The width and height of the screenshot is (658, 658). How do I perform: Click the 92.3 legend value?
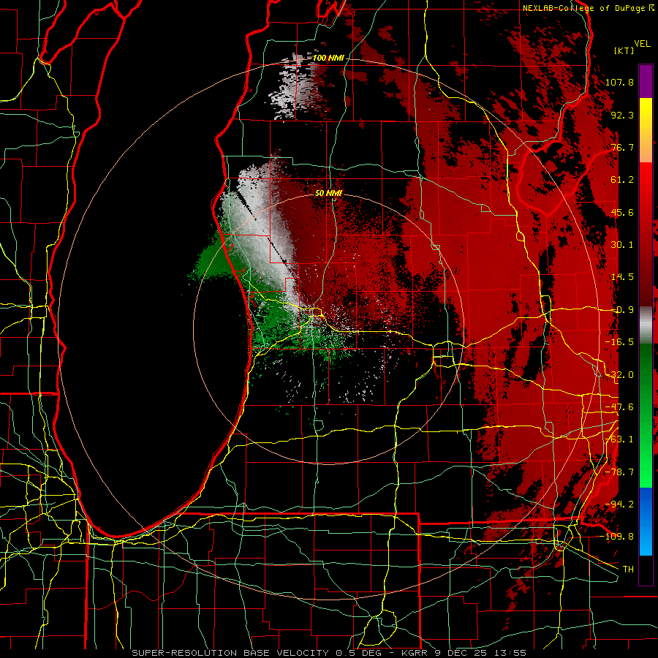click(x=622, y=115)
